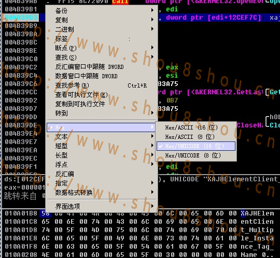The image size is (280, 258).
Task: Select disassembly address 004B39F1
Action: click(21, 167)
